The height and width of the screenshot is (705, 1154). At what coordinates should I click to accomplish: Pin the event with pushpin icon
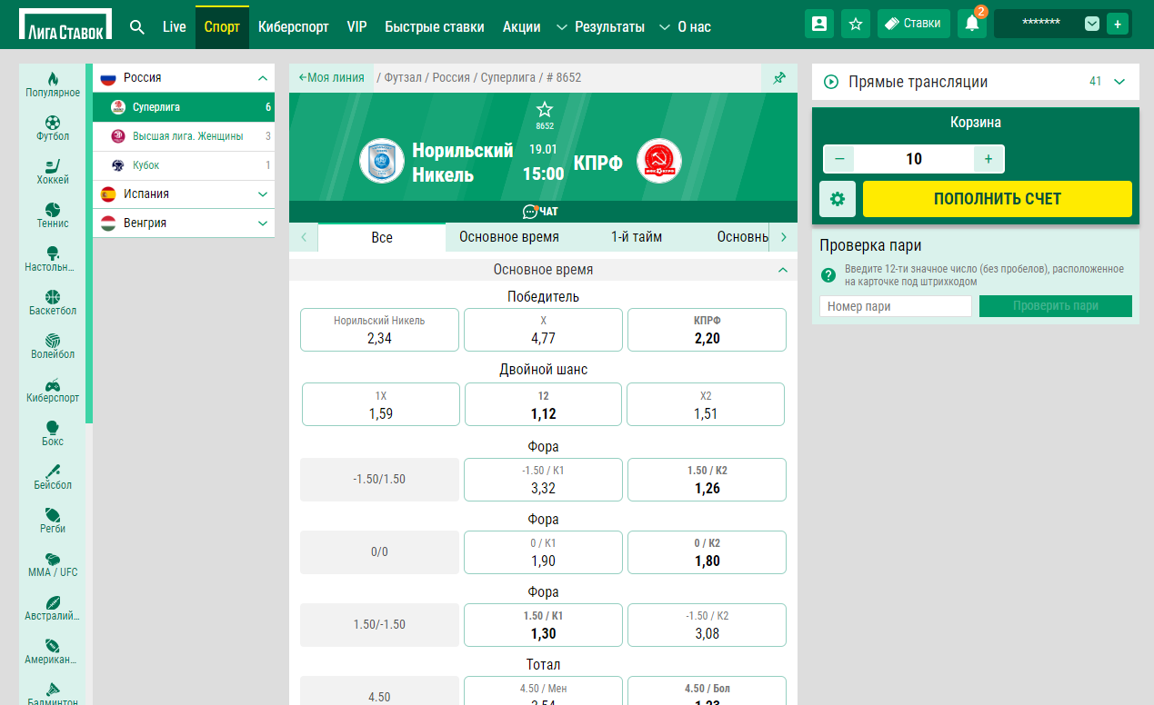coord(779,78)
